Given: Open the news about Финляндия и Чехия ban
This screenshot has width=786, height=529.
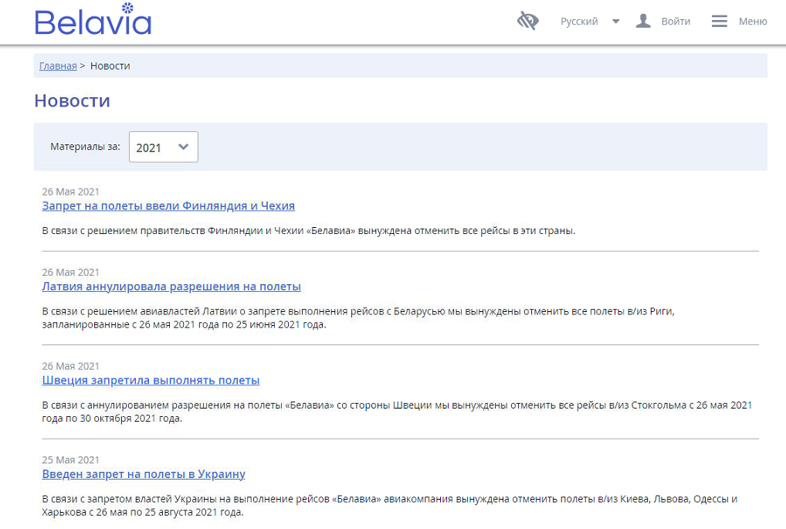Looking at the screenshot, I should [168, 206].
